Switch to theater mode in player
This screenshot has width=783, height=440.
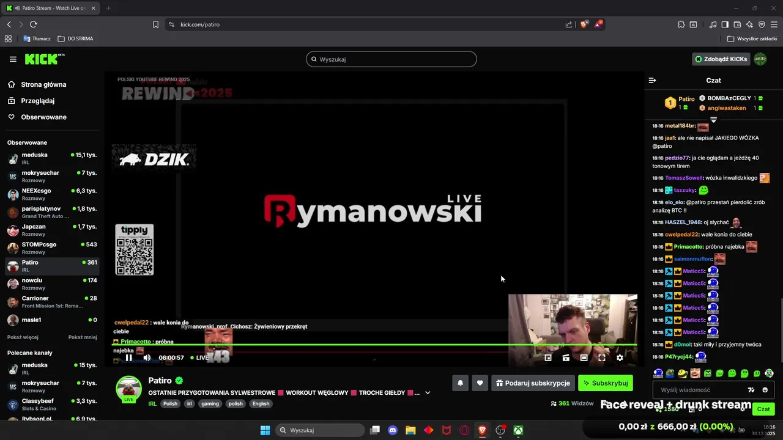(584, 358)
